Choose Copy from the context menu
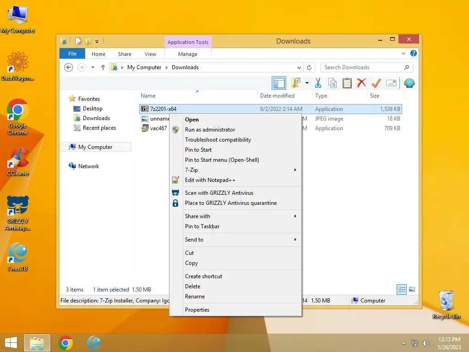Image resolution: width=469 pixels, height=352 pixels. 236,263
